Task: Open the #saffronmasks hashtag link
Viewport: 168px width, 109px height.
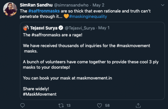Action: point(44,11)
